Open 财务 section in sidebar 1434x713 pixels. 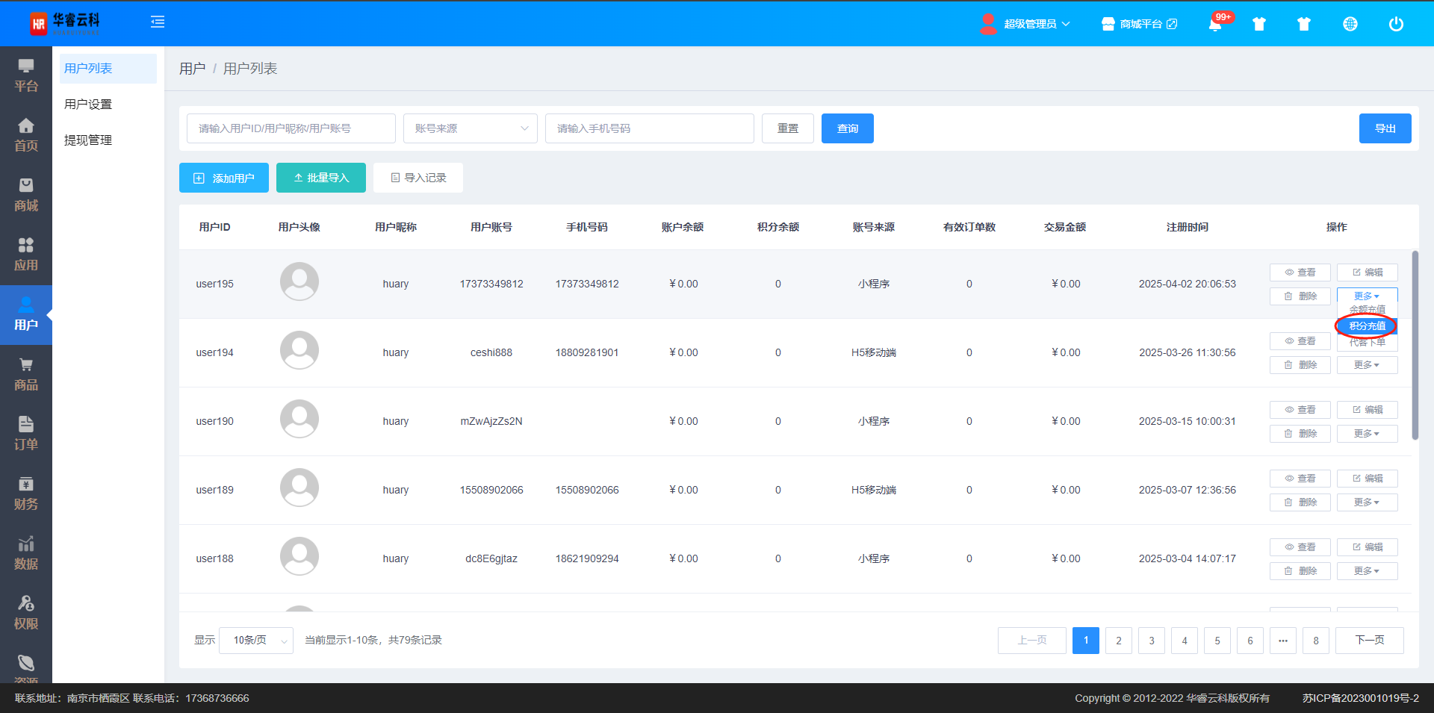(x=26, y=494)
